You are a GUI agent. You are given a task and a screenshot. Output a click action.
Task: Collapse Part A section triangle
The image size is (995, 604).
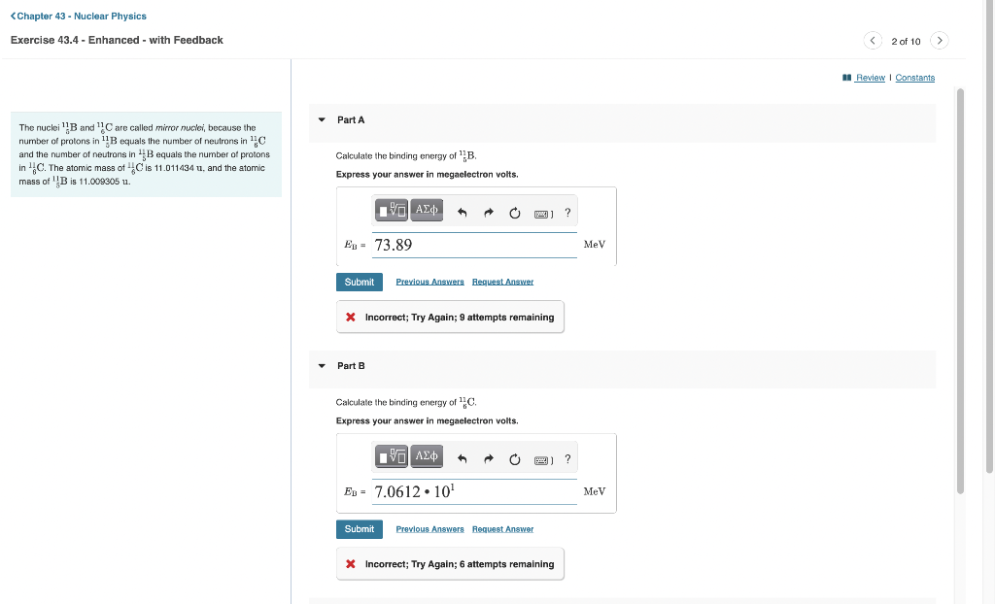point(322,119)
